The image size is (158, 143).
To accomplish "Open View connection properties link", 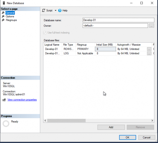I will coord(22,100).
